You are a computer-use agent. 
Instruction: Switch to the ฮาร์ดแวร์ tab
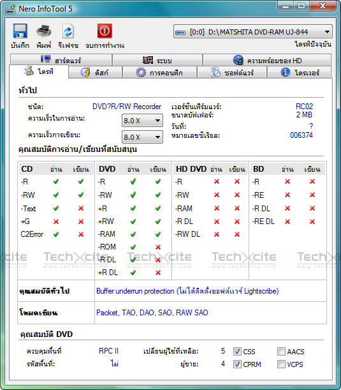point(61,60)
